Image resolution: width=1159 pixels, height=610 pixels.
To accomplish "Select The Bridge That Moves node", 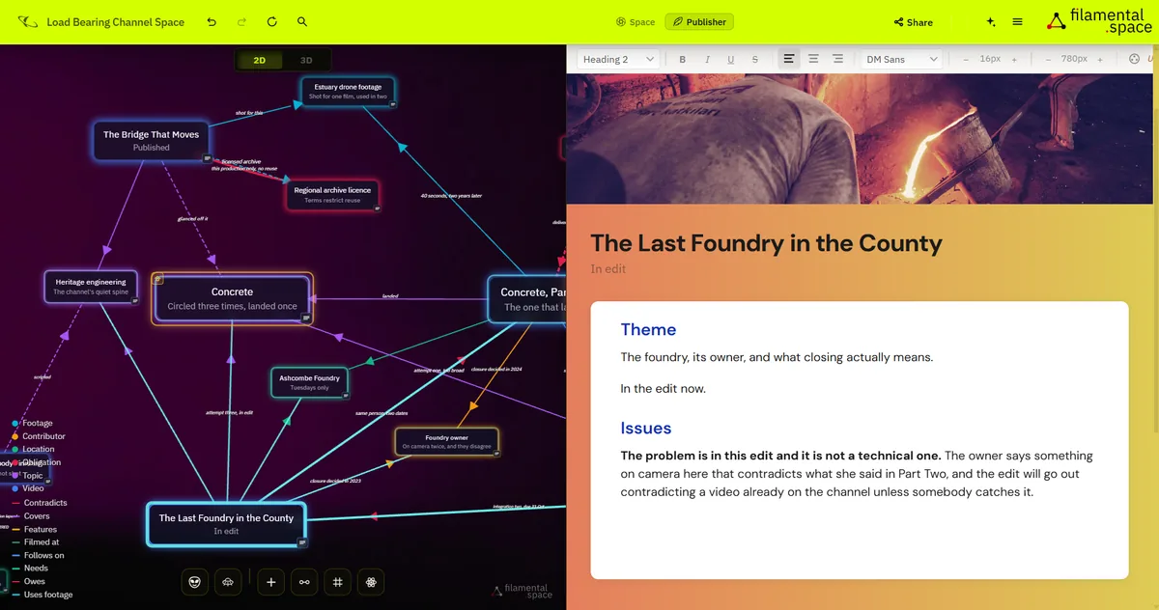I will pyautogui.click(x=152, y=141).
